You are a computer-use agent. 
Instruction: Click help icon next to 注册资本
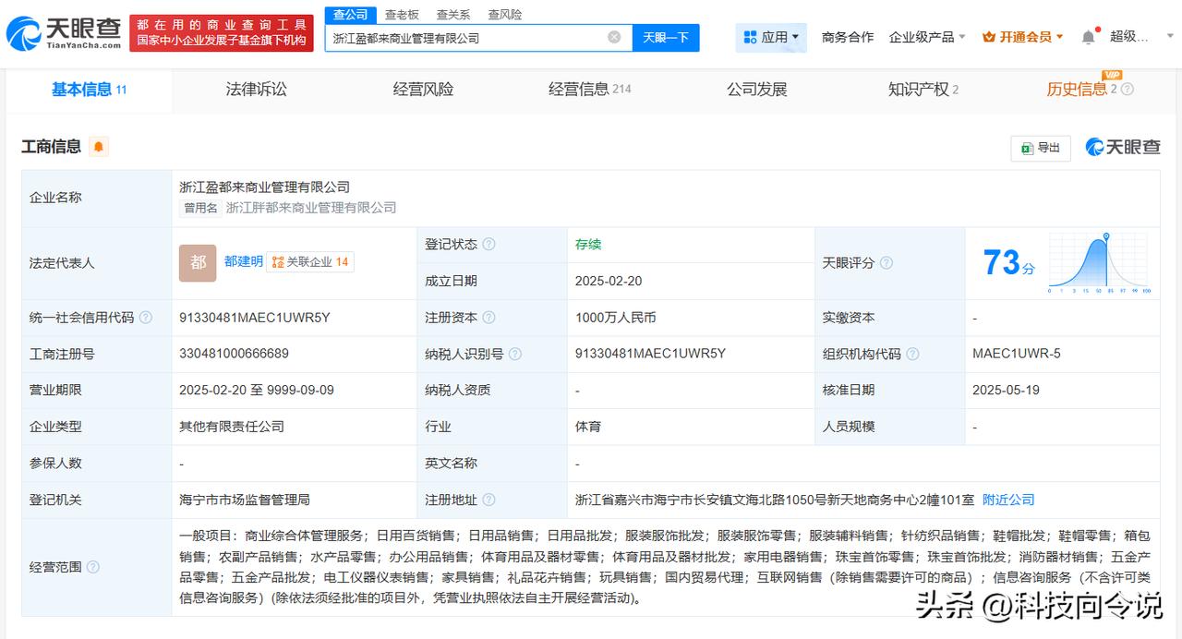point(488,318)
